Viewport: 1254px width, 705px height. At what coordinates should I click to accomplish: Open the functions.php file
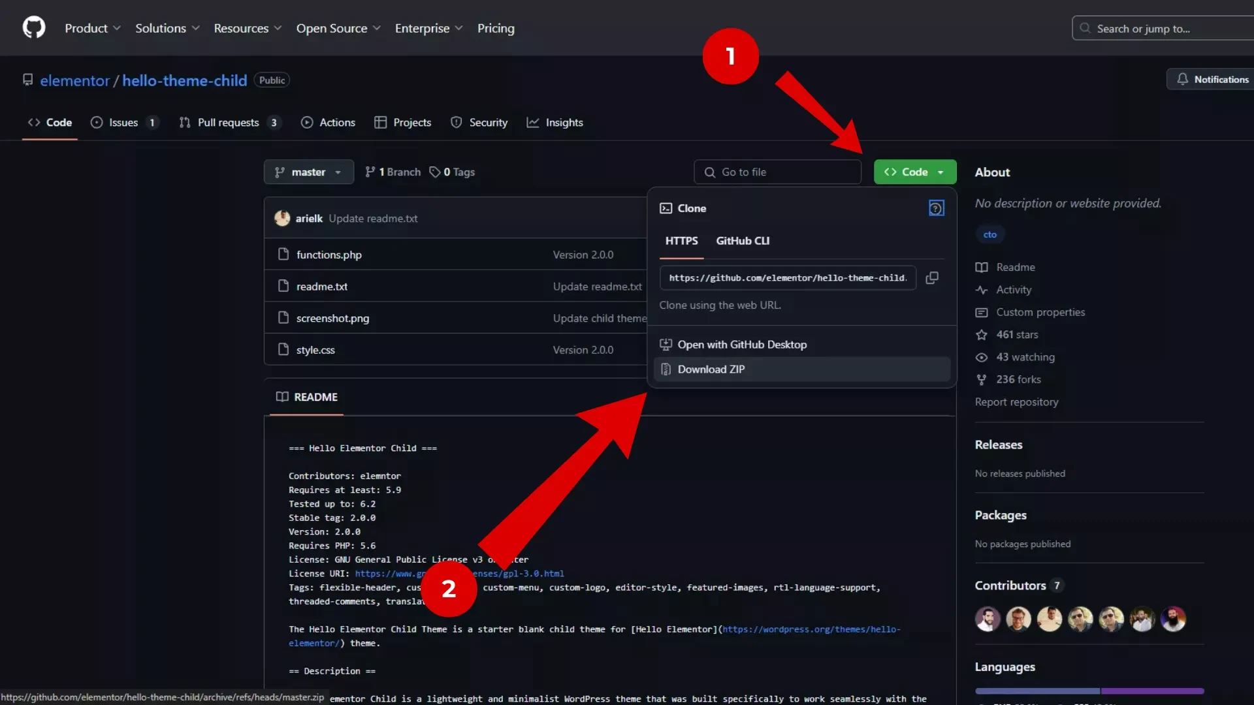click(x=329, y=255)
